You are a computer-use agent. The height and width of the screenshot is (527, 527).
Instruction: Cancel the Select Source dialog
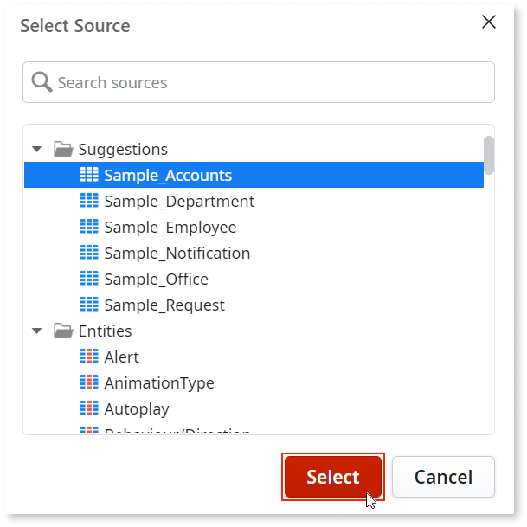click(443, 477)
